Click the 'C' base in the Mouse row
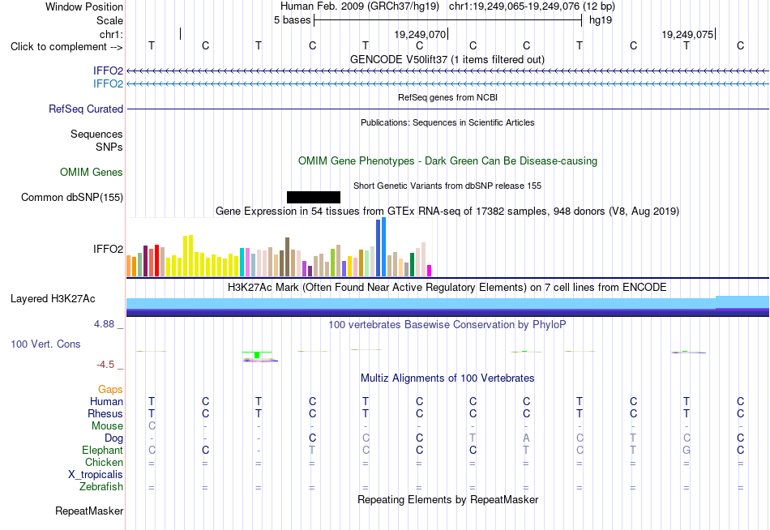 (x=152, y=426)
